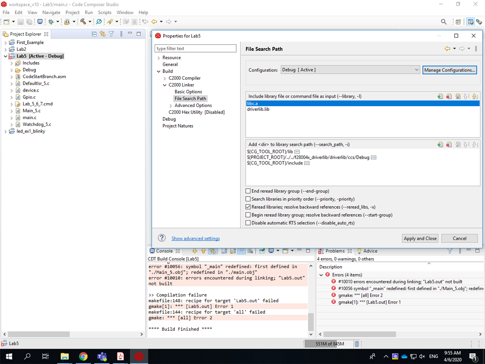Screen dimensions: 485x364
Task: Collapse All in Project Explorer
Action: (94, 34)
